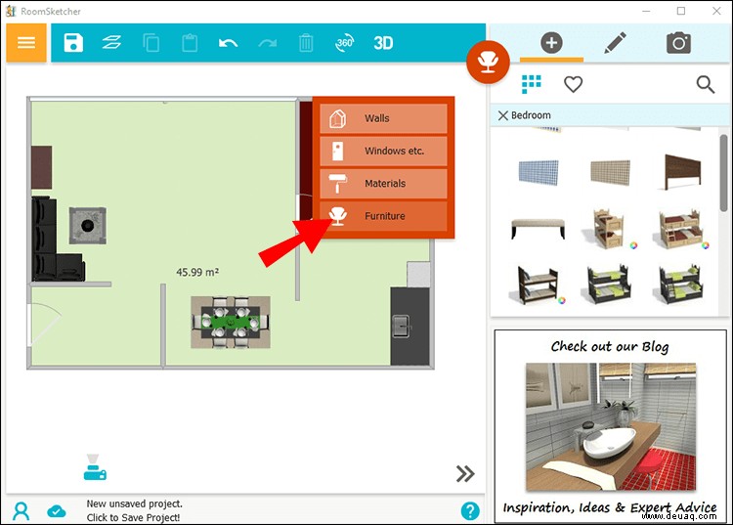Viewport: 733px width, 525px height.
Task: Click the round orange Furniture mode button
Action: [x=488, y=62]
